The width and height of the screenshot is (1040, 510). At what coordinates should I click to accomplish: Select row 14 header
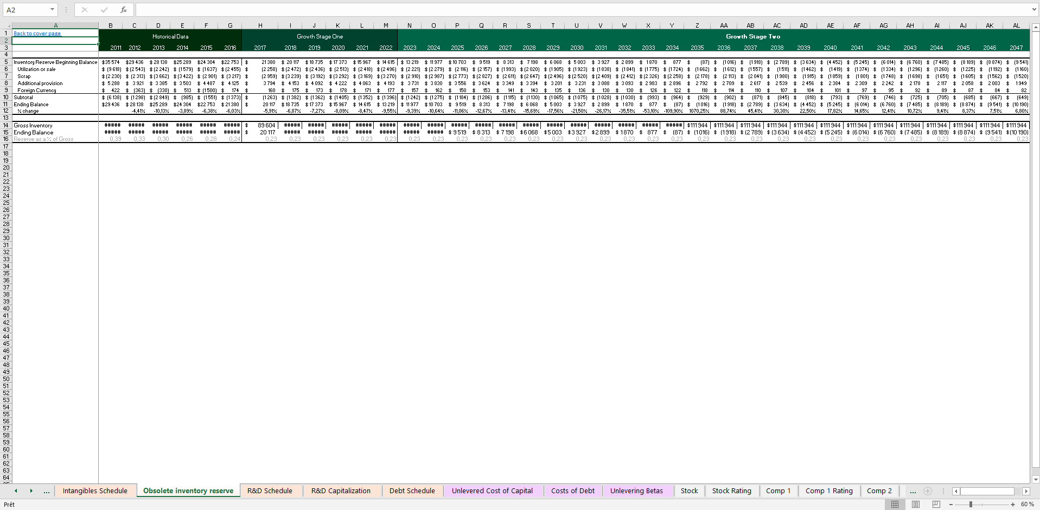(x=6, y=125)
